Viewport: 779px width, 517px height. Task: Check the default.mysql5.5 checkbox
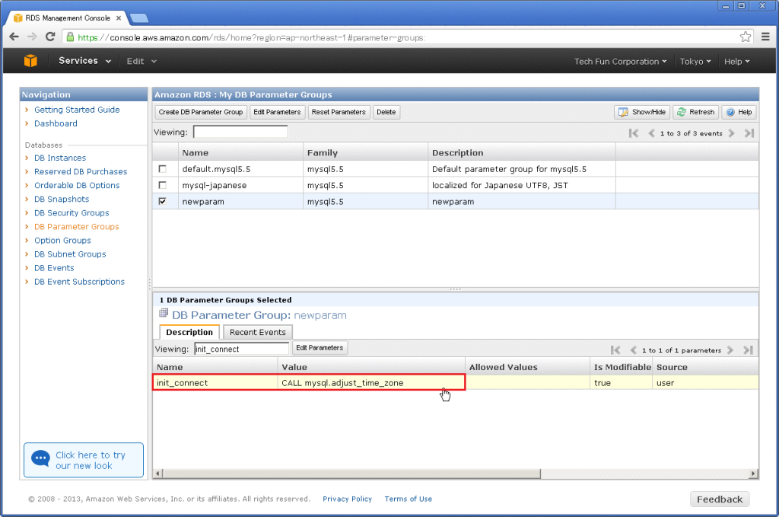[163, 169]
